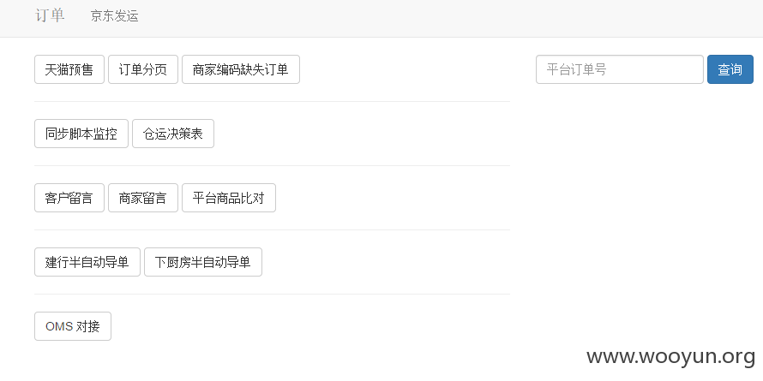The height and width of the screenshot is (381, 763).
Task: Open 平台商品比对 comparison
Action: [x=229, y=198]
